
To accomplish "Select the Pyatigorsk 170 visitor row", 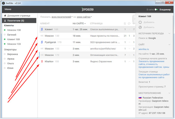I will (x=87, y=42).
